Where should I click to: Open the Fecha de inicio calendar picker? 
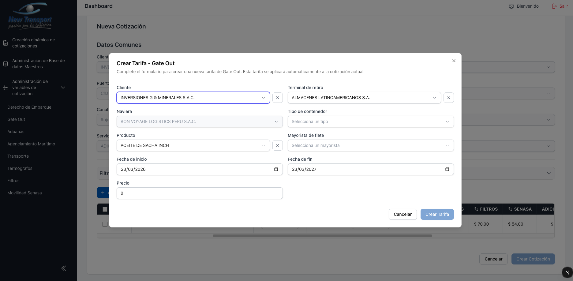(x=276, y=169)
